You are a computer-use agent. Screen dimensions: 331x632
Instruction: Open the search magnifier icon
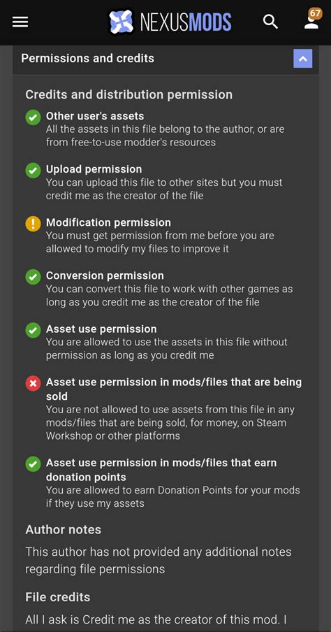(x=270, y=22)
